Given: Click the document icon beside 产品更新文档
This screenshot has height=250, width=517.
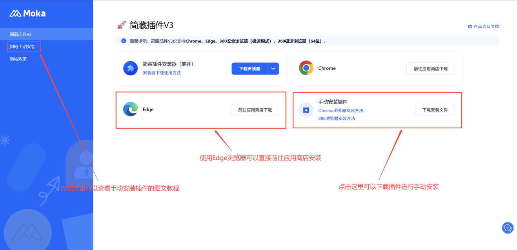Looking at the screenshot, I should (470, 27).
